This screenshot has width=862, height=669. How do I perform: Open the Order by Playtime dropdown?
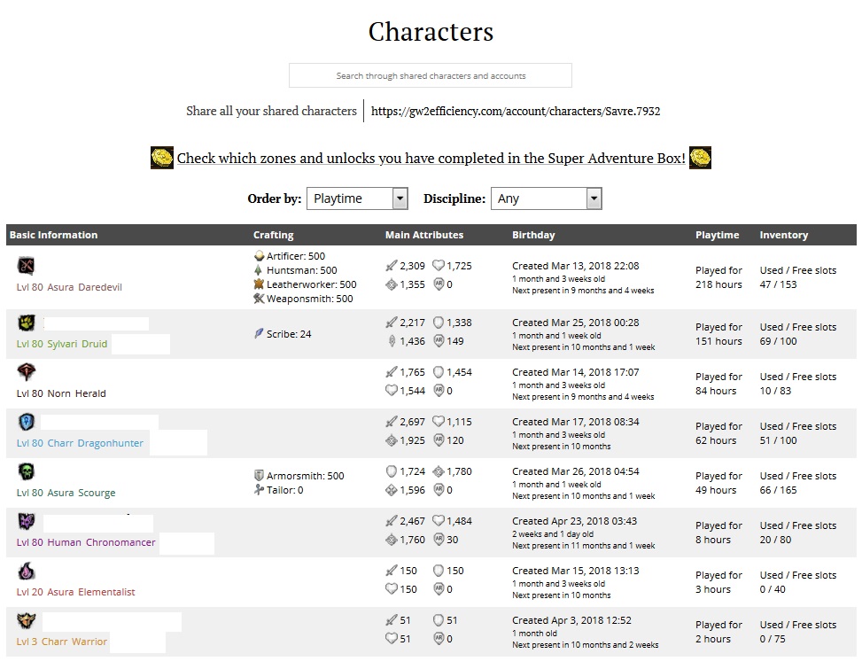tap(357, 198)
